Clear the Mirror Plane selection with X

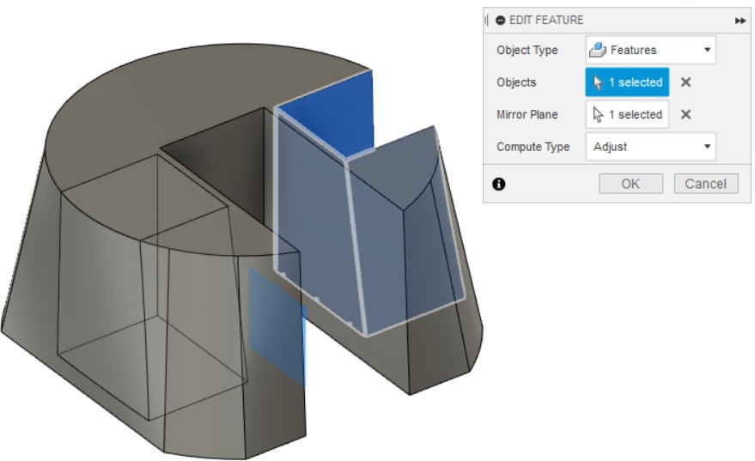pyautogui.click(x=685, y=114)
